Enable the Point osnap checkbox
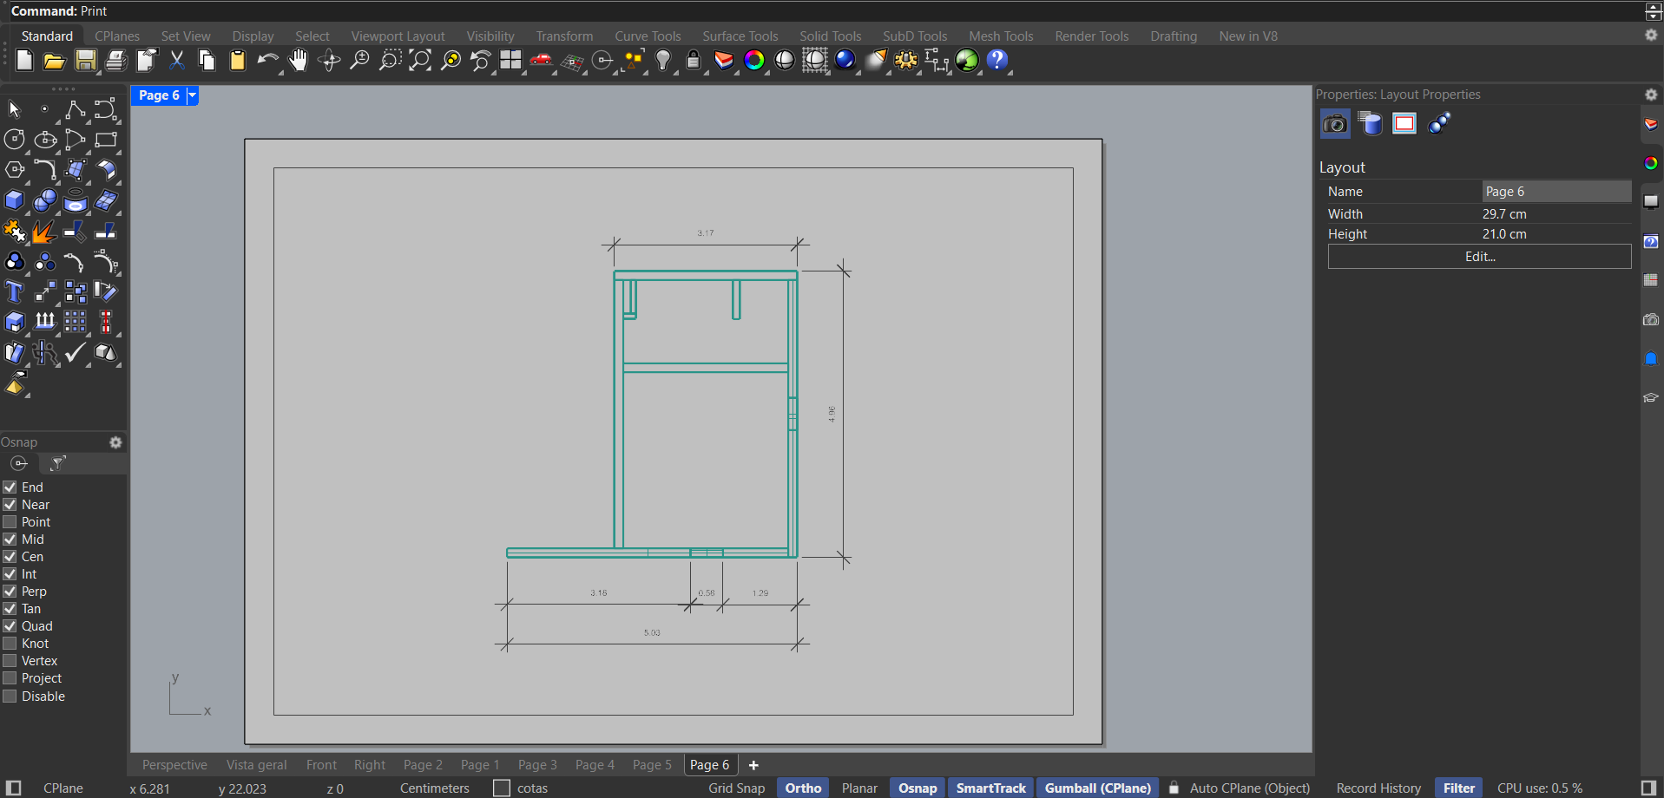 [10, 522]
